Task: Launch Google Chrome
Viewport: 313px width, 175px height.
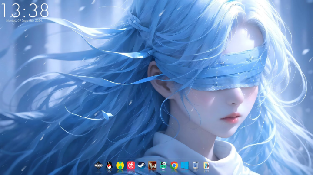Action: (x=174, y=165)
